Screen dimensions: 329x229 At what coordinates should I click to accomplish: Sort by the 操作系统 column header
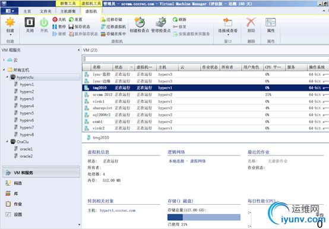pyautogui.click(x=318, y=67)
